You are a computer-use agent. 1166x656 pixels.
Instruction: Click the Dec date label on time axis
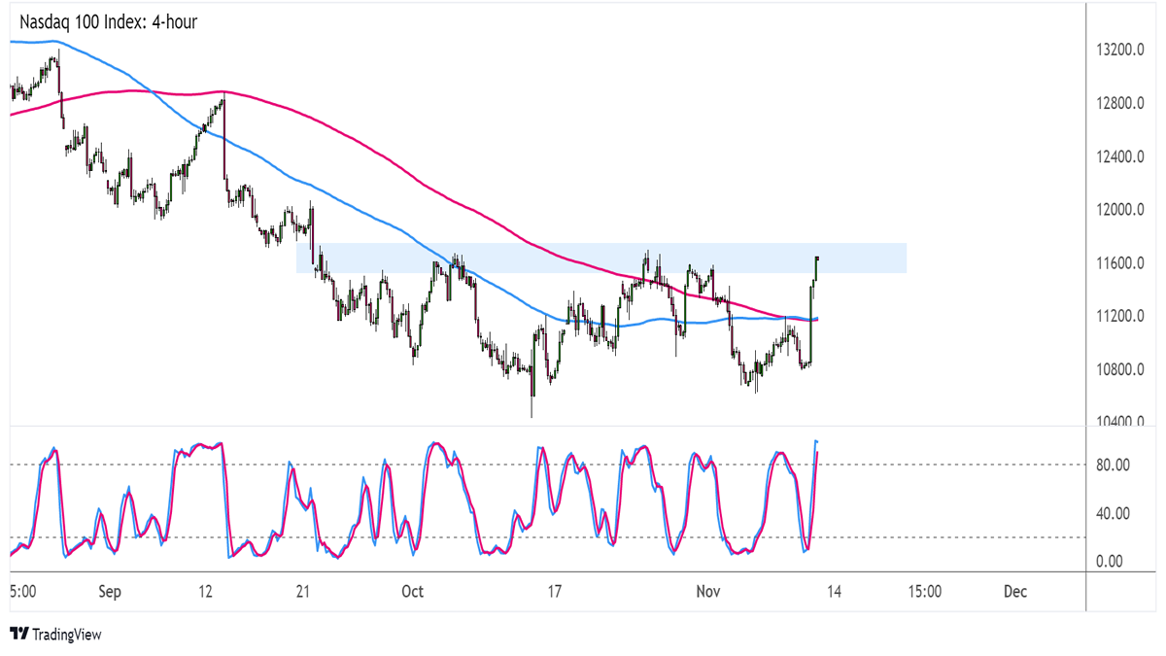pos(1015,591)
